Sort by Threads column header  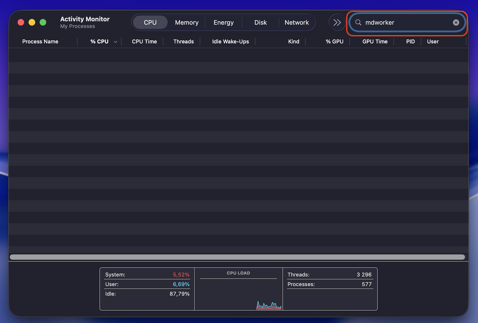click(183, 42)
